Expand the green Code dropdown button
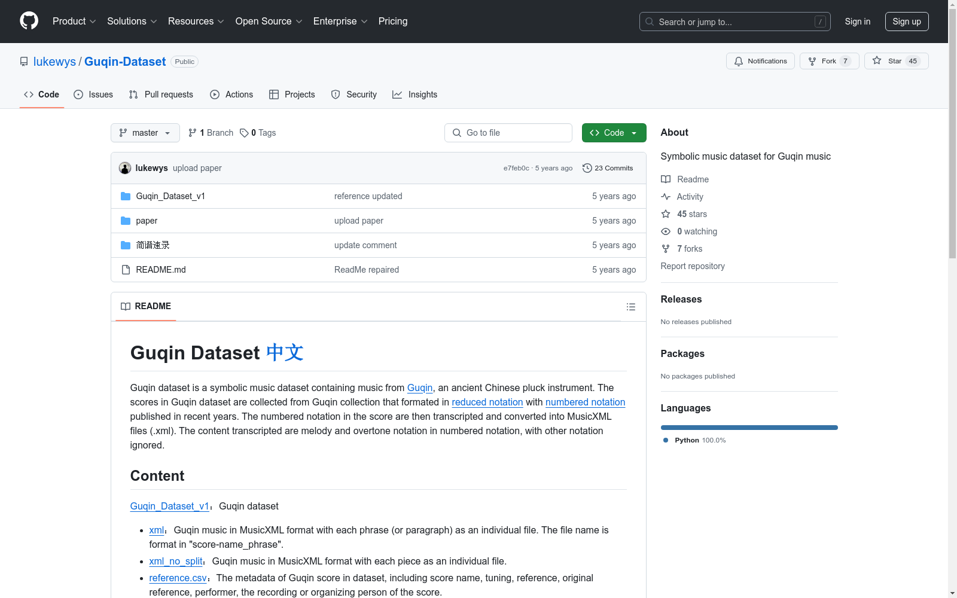The image size is (957, 598). pos(614,133)
